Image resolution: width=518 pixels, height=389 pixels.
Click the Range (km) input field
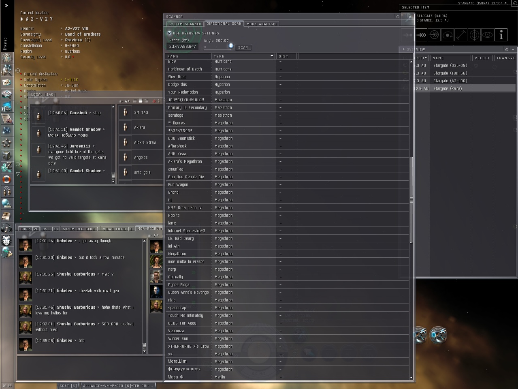pos(183,47)
